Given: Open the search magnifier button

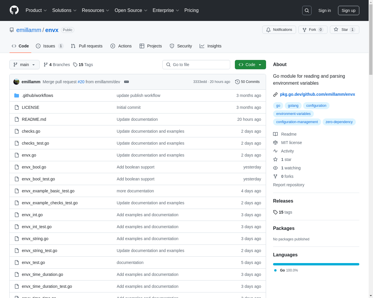Looking at the screenshot, I should pos(307,10).
